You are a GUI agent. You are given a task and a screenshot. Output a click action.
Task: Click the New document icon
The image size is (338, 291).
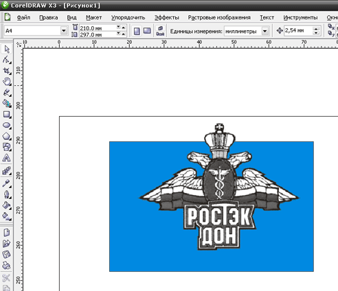coord(7,233)
